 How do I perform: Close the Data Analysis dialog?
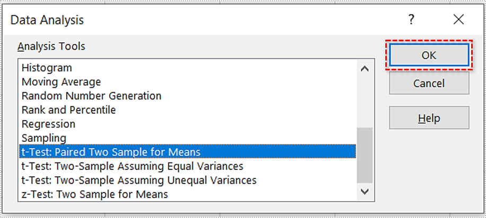click(458, 20)
